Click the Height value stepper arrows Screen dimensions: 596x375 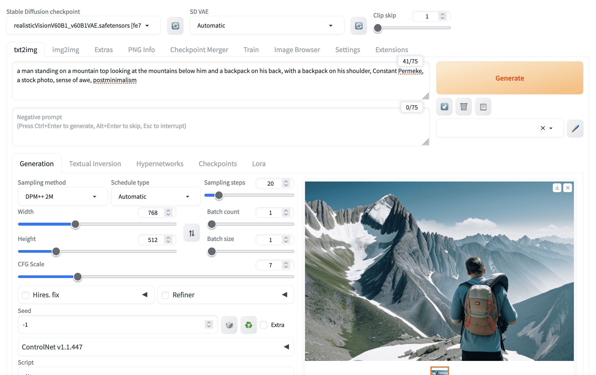168,240
